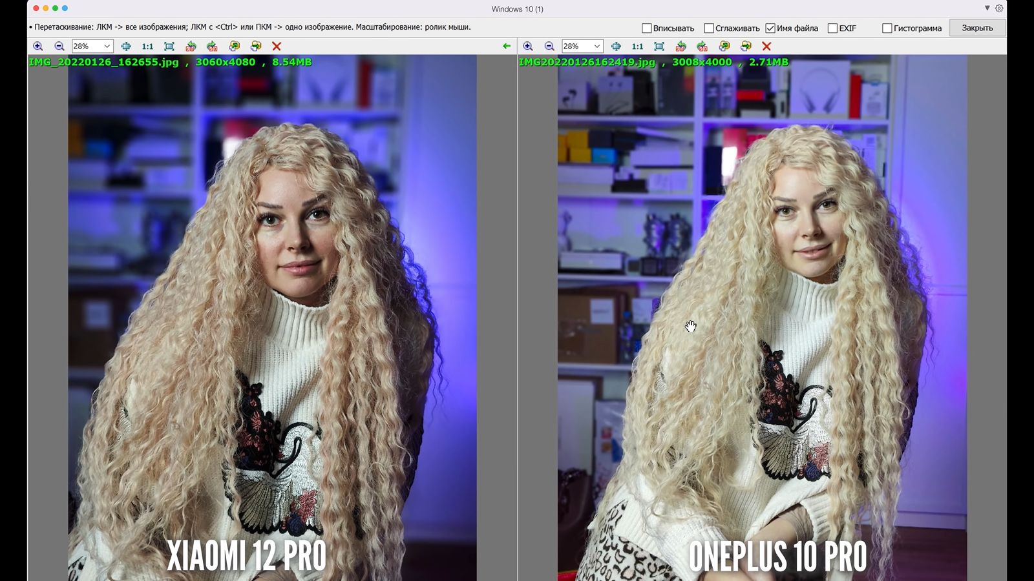Zoom out on the right image pane
The image size is (1034, 581).
click(549, 46)
